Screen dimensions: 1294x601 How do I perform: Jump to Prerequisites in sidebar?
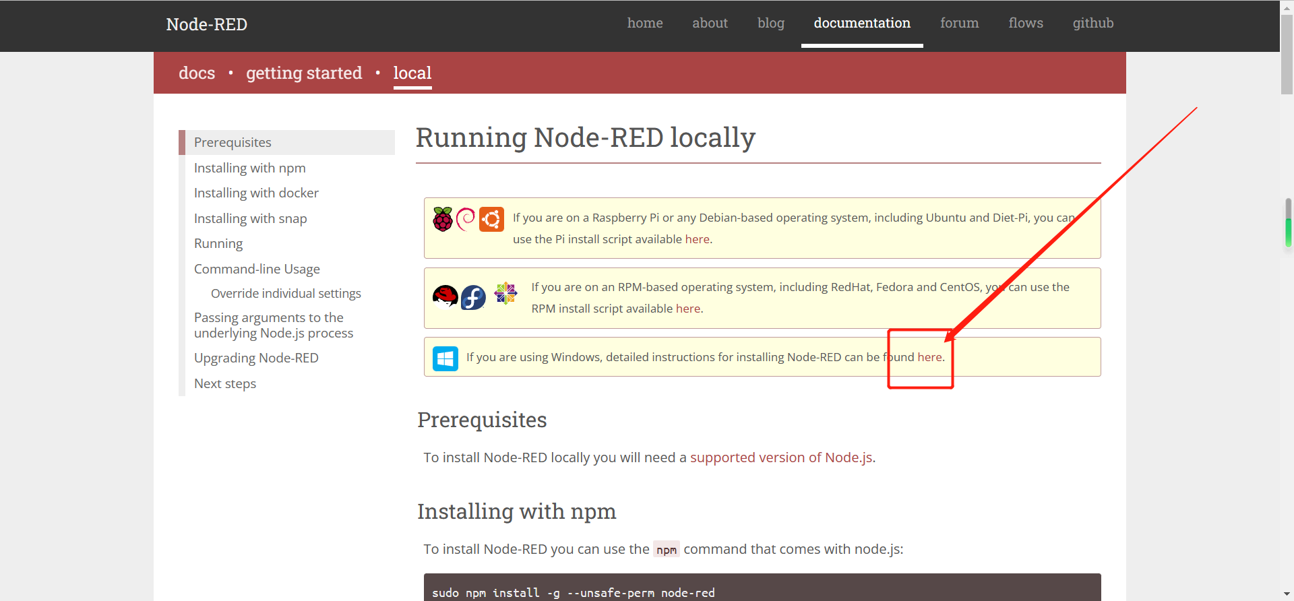click(x=286, y=142)
